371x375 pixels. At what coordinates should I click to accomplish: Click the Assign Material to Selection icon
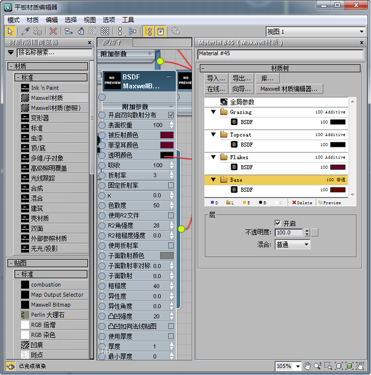click(38, 32)
